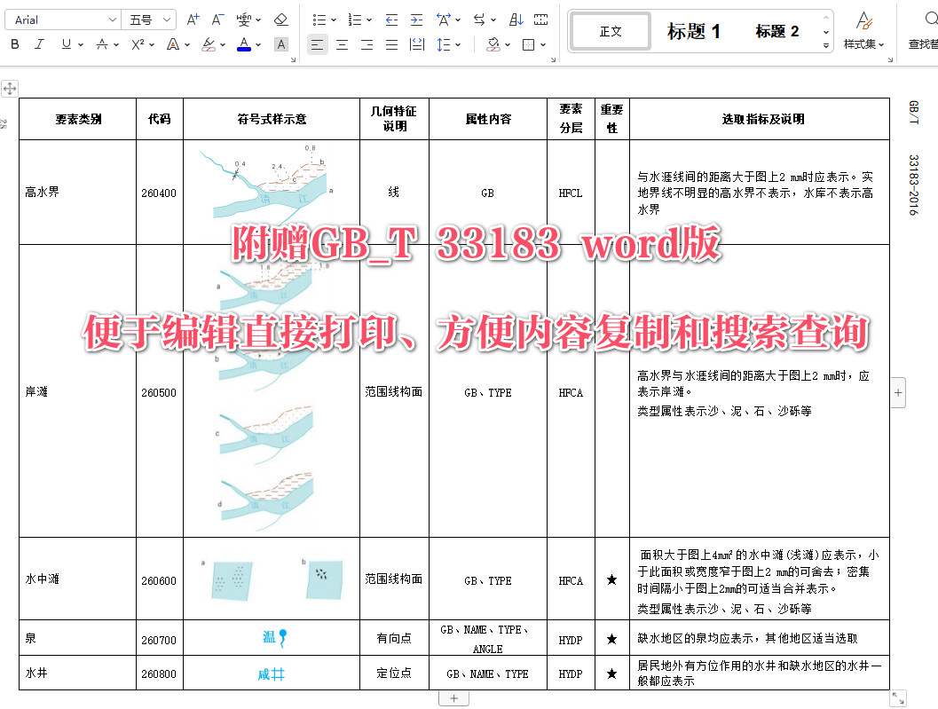
Task: Click the zoom plus button at page bottom
Action: (x=453, y=697)
